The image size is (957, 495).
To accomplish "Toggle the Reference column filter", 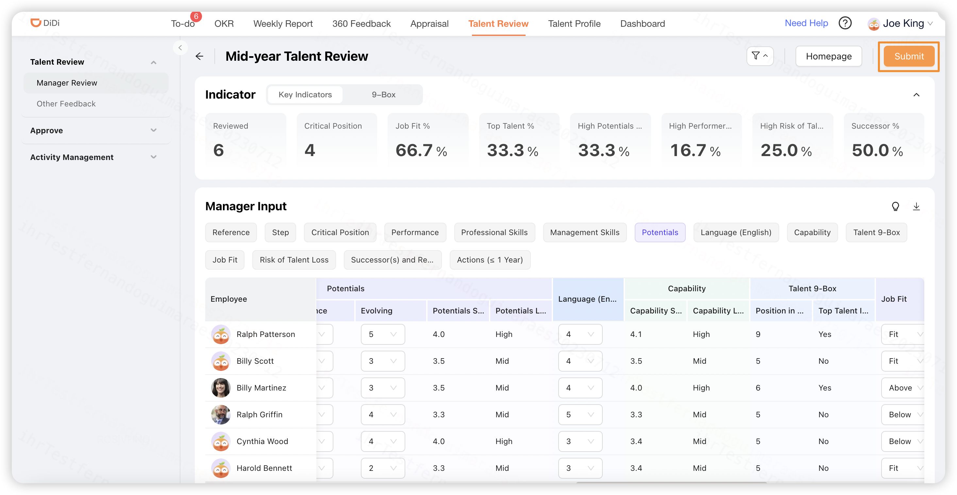I will [x=231, y=232].
